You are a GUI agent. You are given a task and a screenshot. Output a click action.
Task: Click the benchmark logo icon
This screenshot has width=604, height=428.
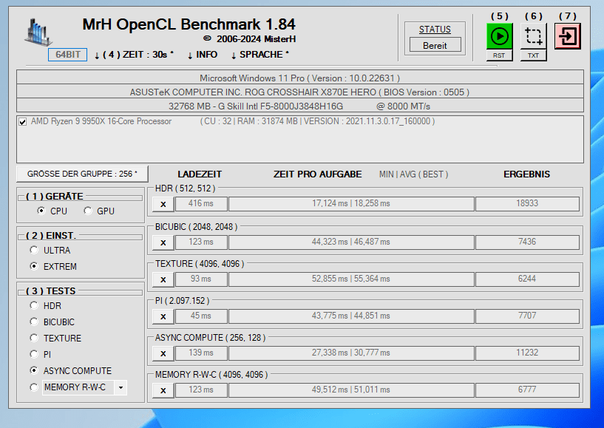(38, 32)
